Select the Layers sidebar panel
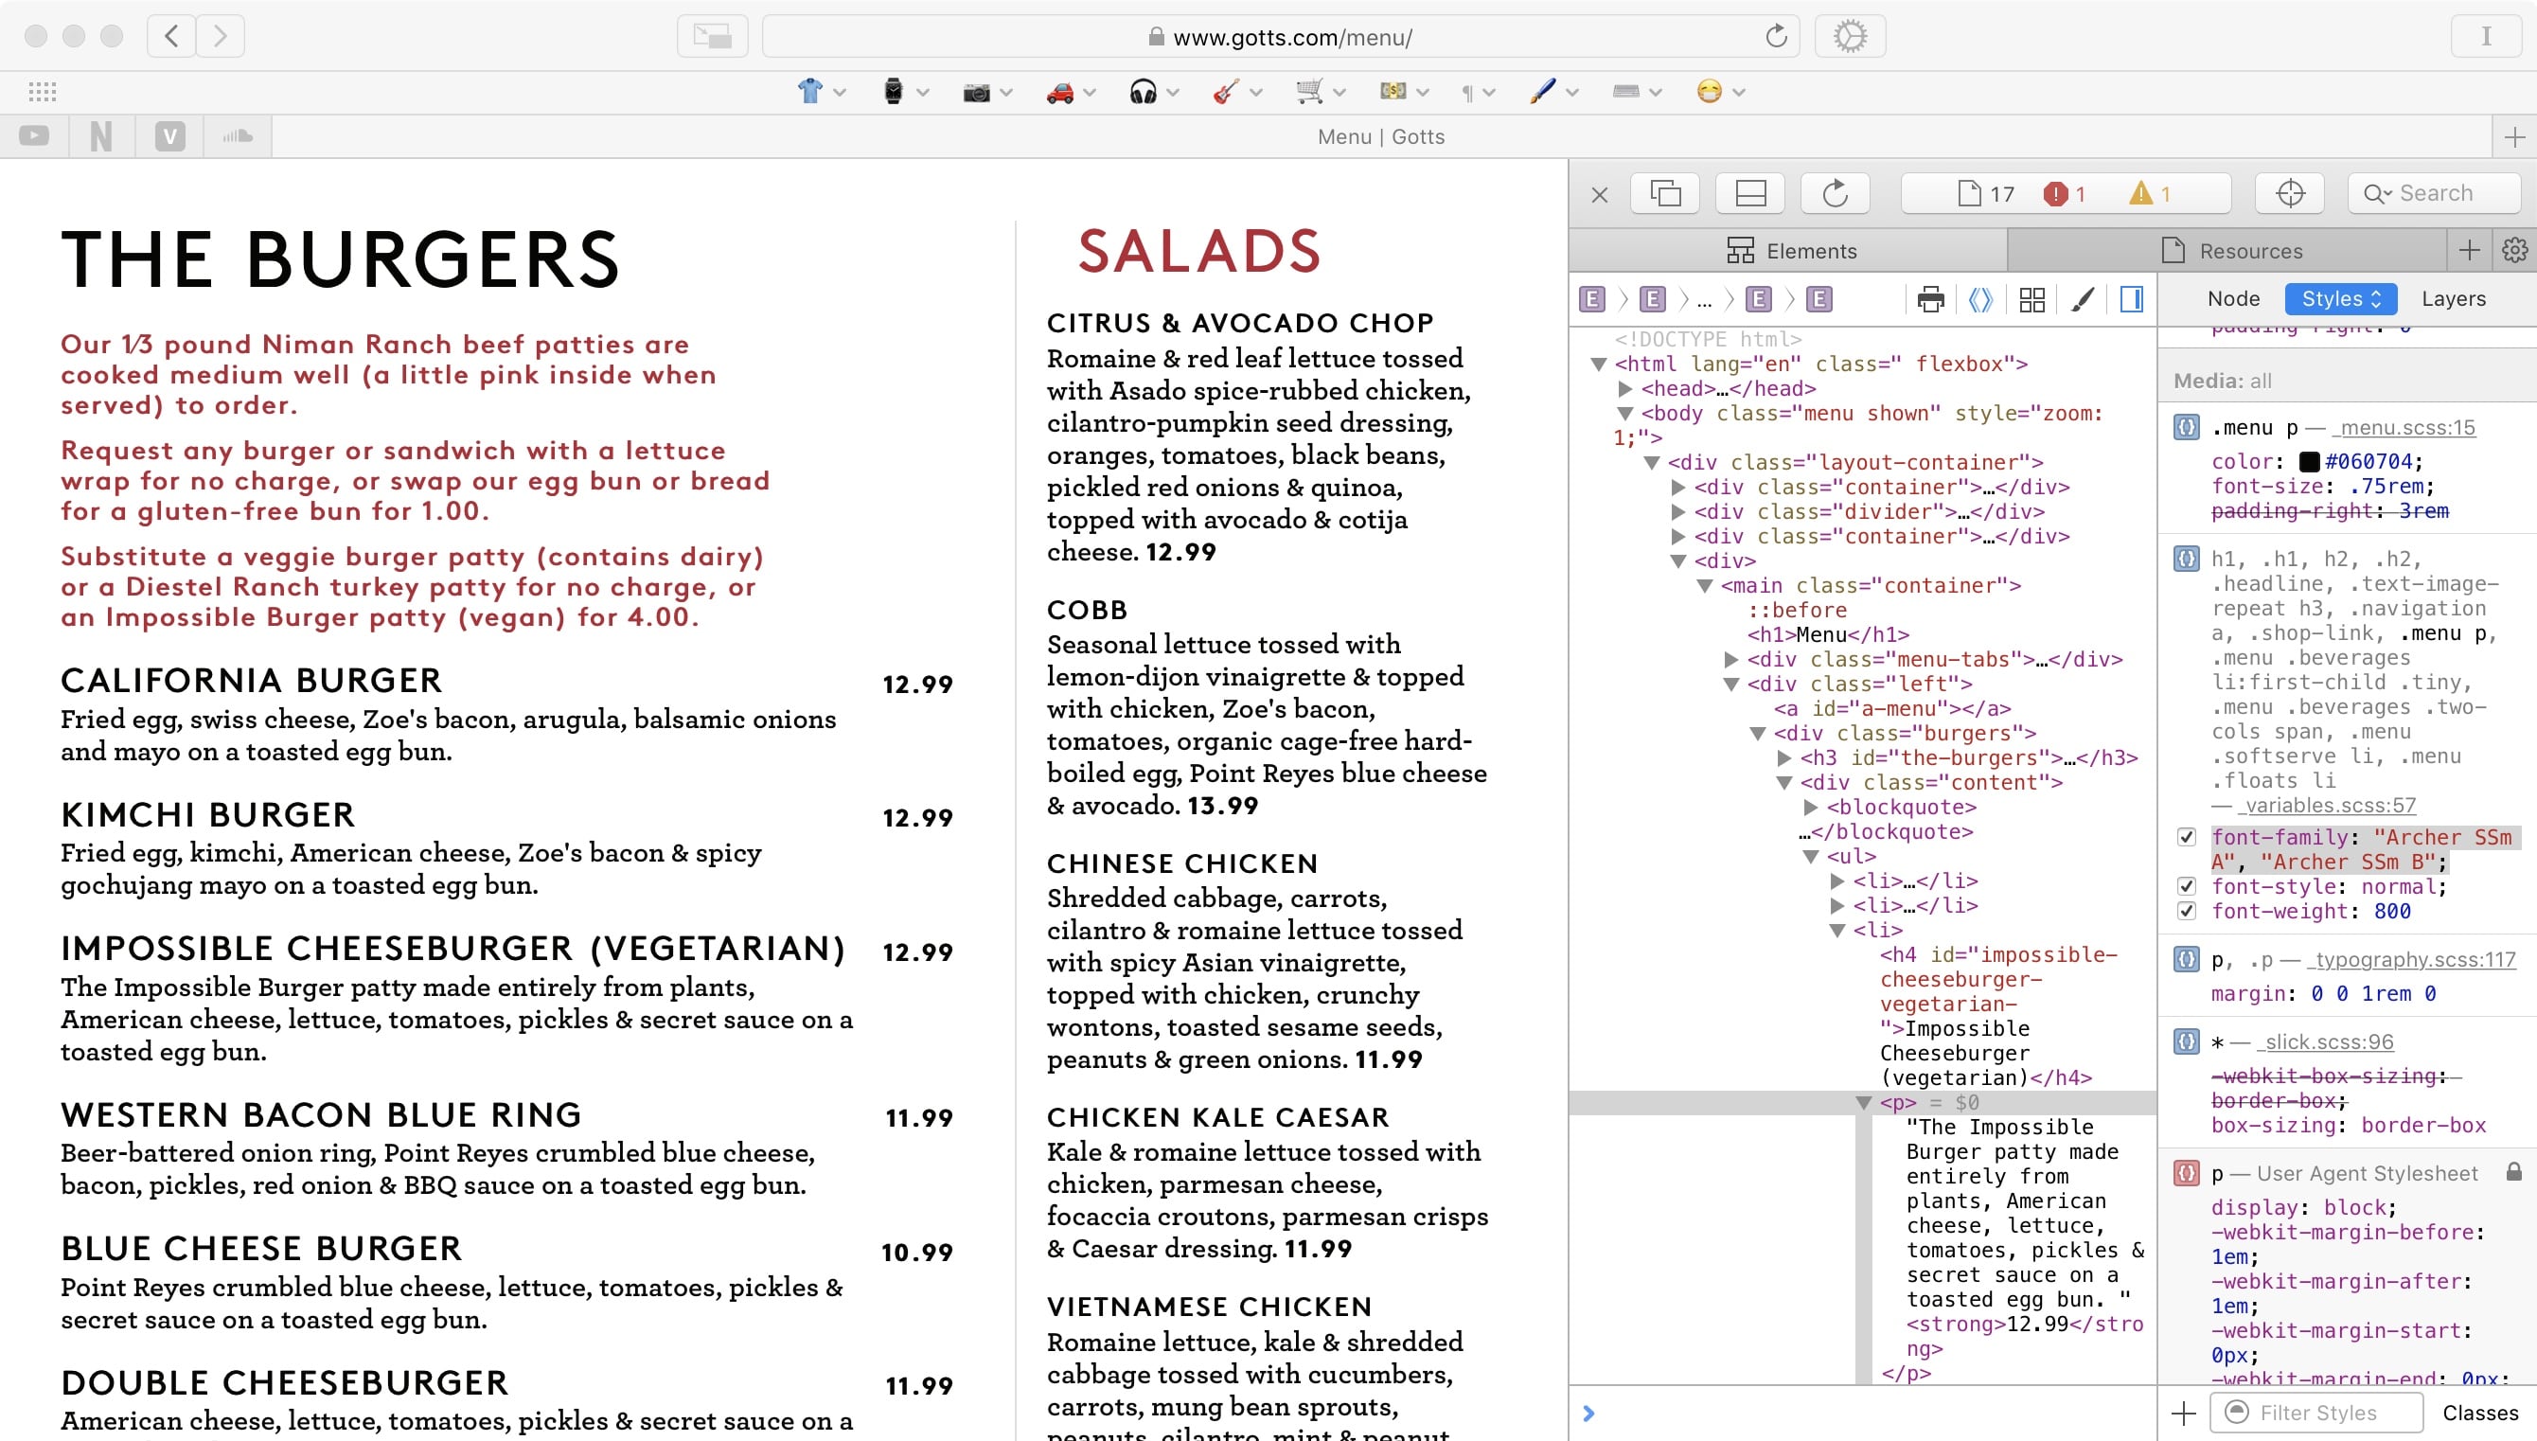Image resolution: width=2537 pixels, height=1441 pixels. pyautogui.click(x=2453, y=299)
